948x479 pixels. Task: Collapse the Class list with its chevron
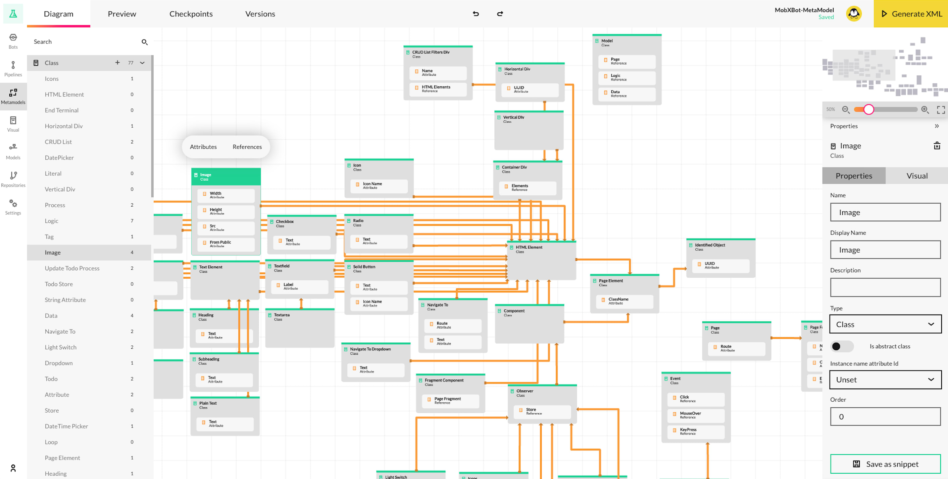pyautogui.click(x=142, y=63)
